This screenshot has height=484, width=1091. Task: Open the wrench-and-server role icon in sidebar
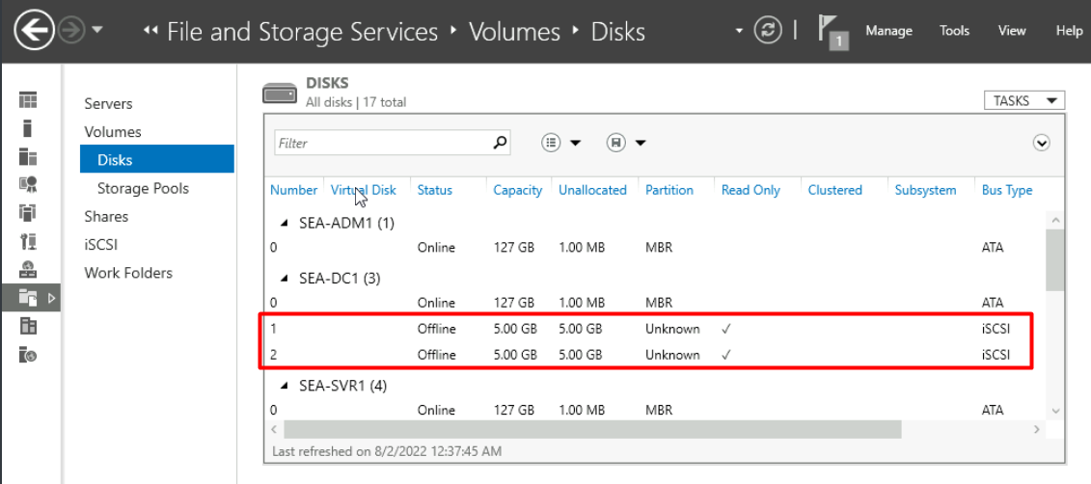point(28,241)
